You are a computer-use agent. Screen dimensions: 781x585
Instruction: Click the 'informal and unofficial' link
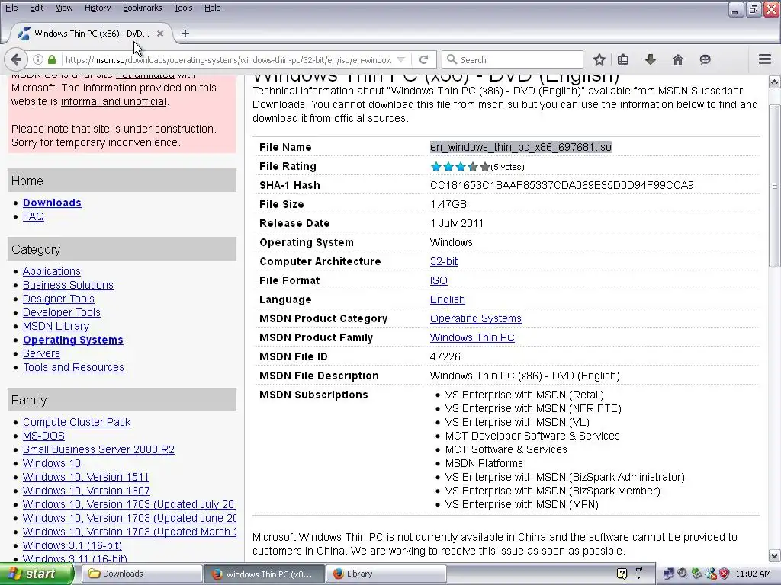click(114, 101)
